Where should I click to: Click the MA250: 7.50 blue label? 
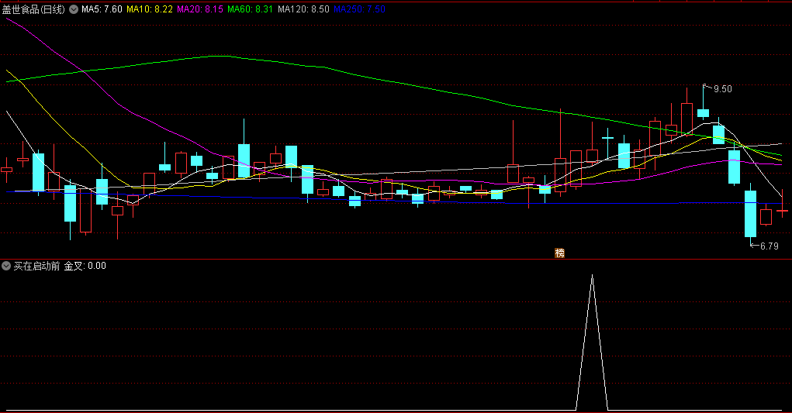point(360,9)
